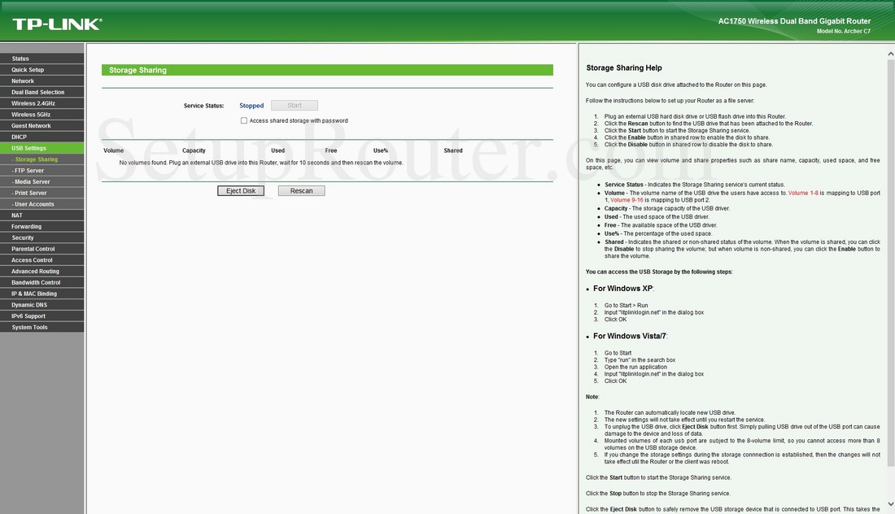Click help panel scroll up arrow
Viewport: 895px width, 514px height.
tap(890, 54)
